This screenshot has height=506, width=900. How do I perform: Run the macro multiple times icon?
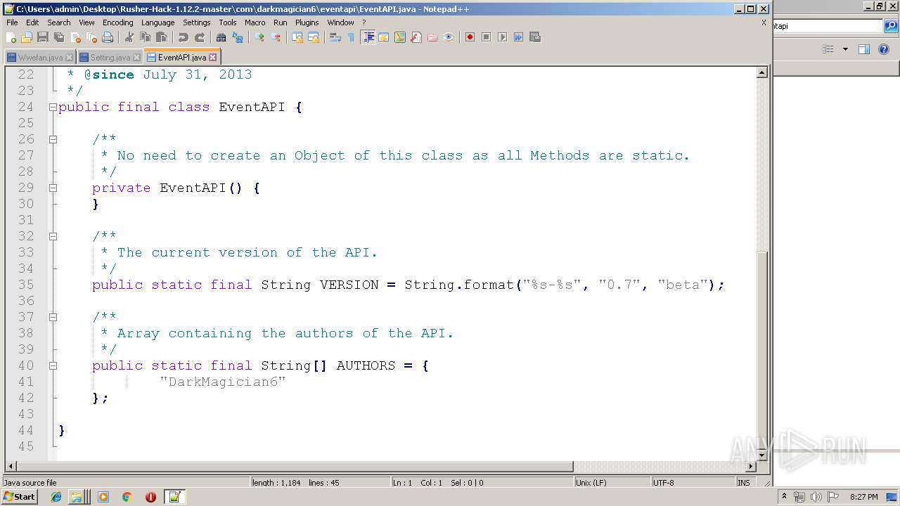click(518, 37)
